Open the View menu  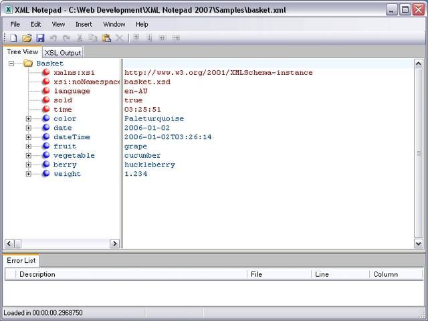58,24
